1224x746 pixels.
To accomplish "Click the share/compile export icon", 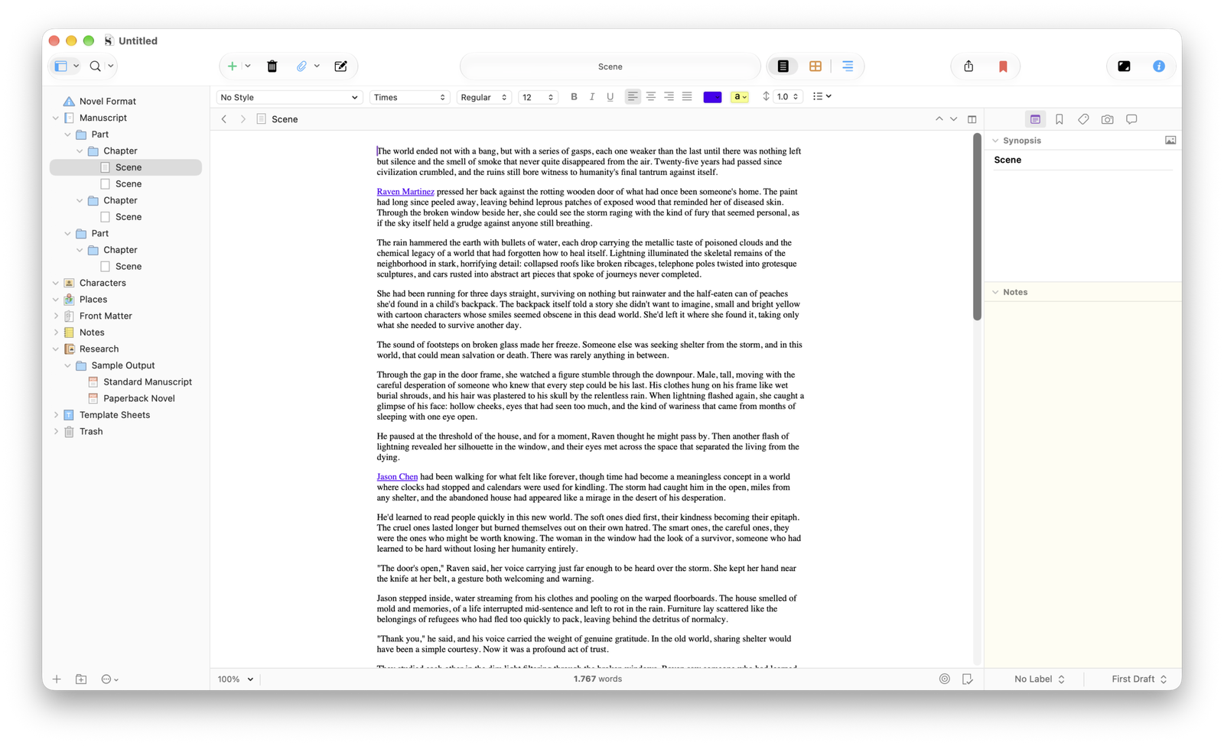I will point(968,66).
